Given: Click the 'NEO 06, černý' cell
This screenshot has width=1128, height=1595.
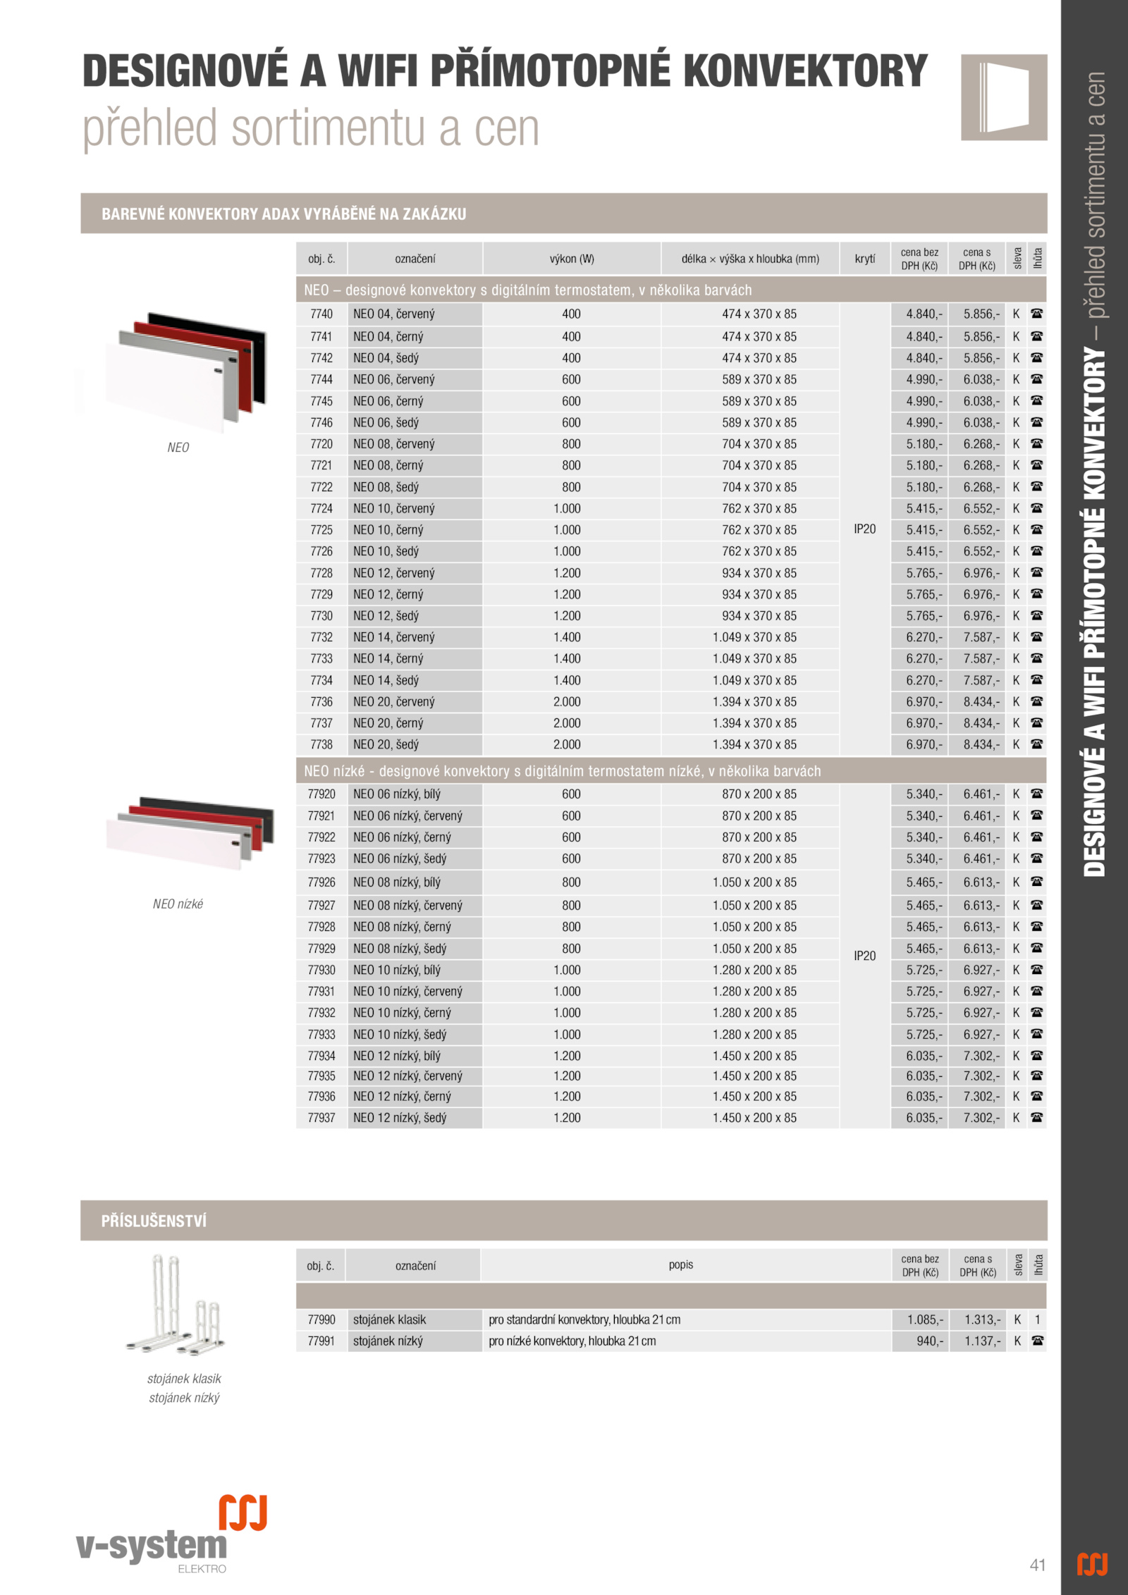Looking at the screenshot, I should pos(415,401).
